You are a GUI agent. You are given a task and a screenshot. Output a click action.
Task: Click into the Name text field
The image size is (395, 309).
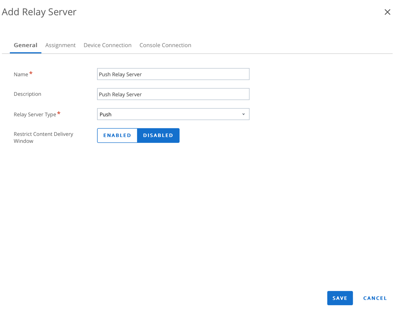point(173,74)
